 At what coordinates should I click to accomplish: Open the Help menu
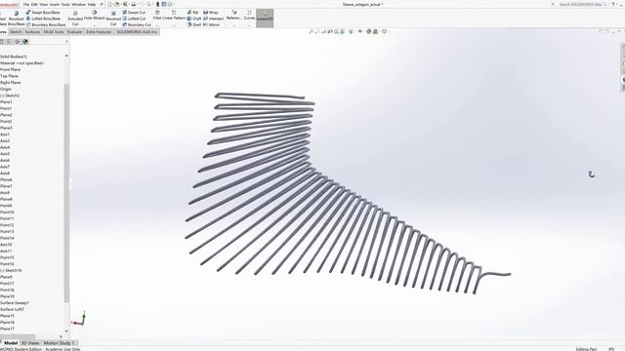coord(92,4)
